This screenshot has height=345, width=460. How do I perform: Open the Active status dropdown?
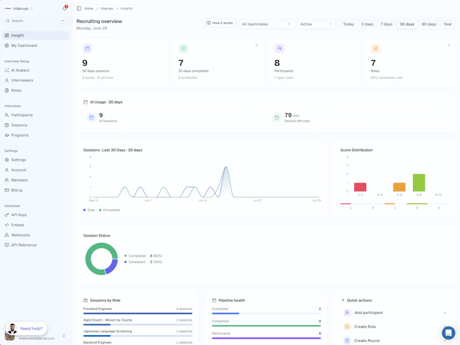click(316, 24)
